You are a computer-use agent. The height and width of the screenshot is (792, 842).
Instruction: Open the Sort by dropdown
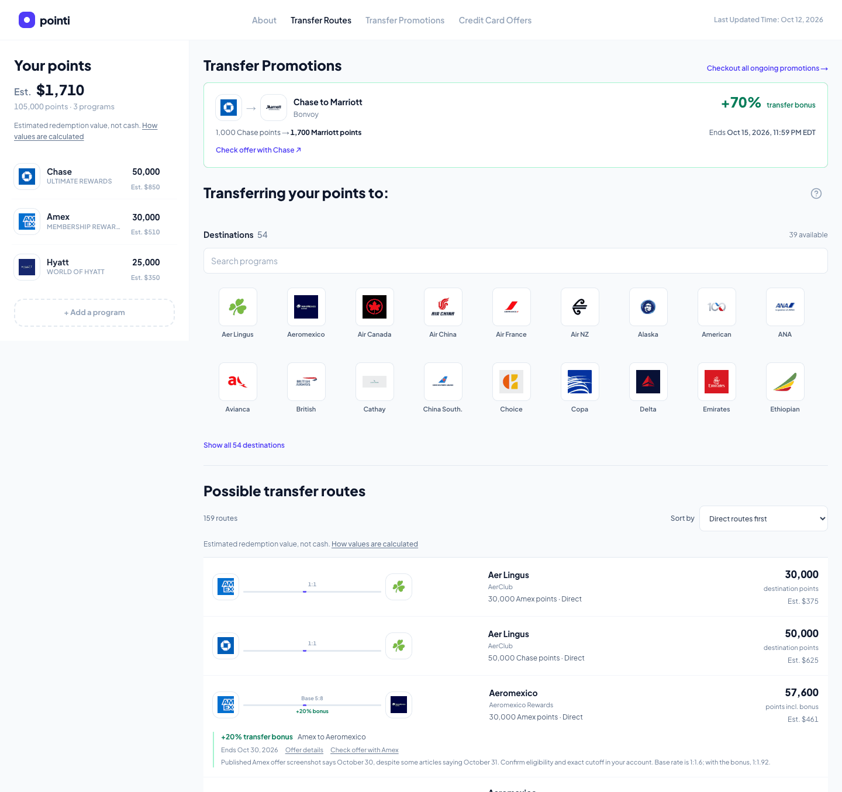764,518
